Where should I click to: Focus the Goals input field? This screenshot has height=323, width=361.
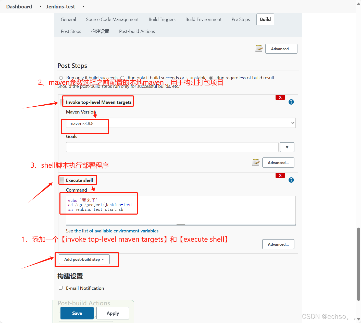click(x=172, y=147)
